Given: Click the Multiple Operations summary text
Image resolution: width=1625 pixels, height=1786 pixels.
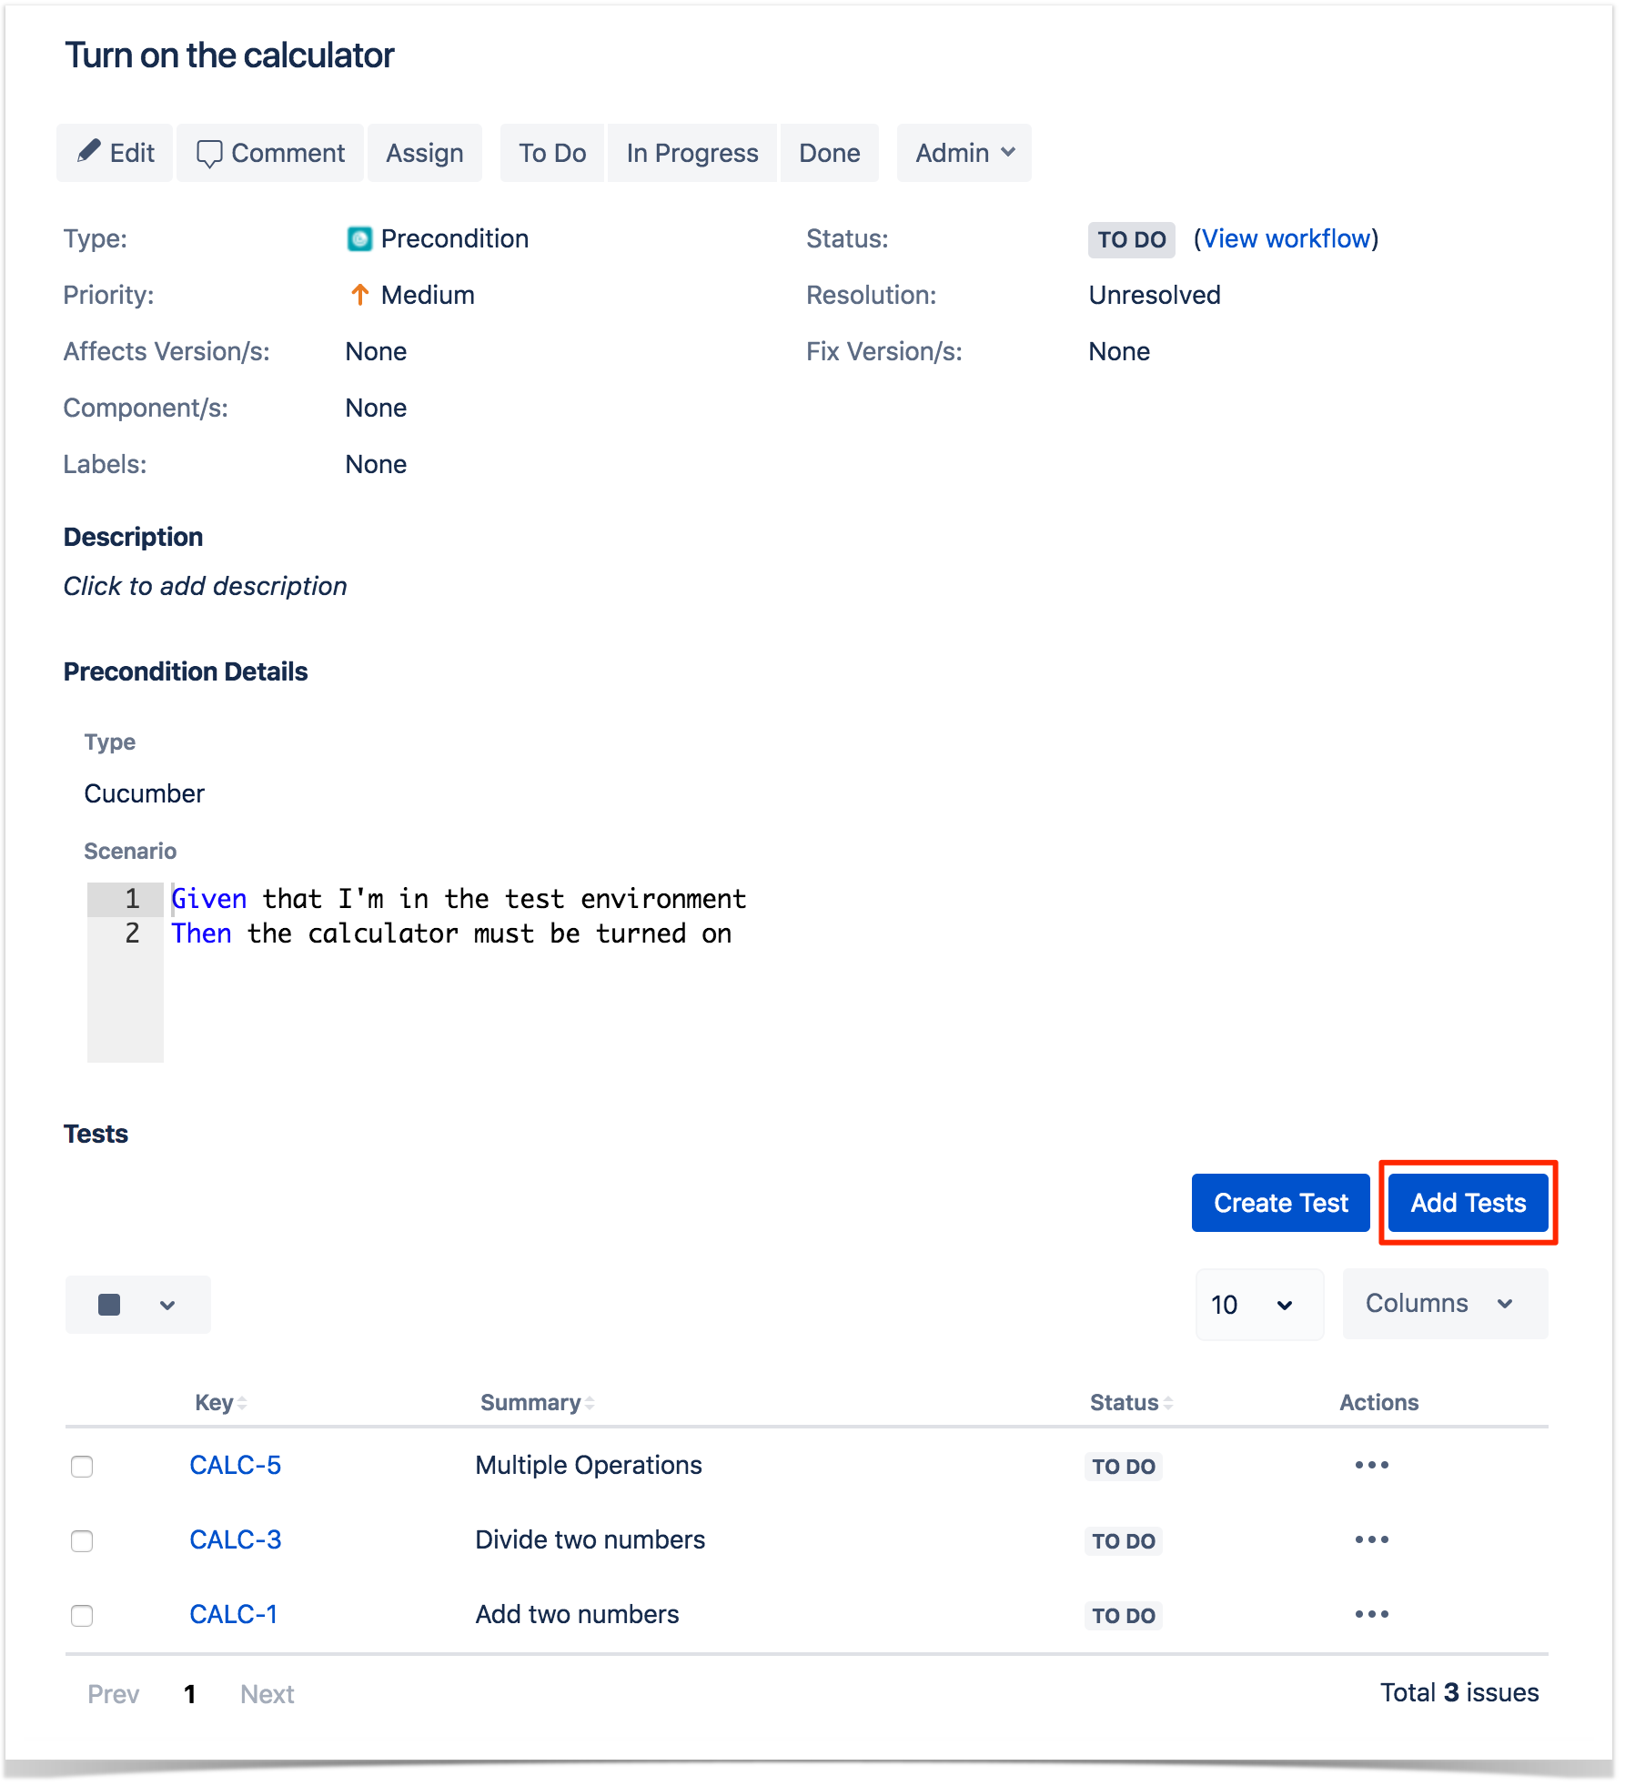Looking at the screenshot, I should tap(589, 1465).
